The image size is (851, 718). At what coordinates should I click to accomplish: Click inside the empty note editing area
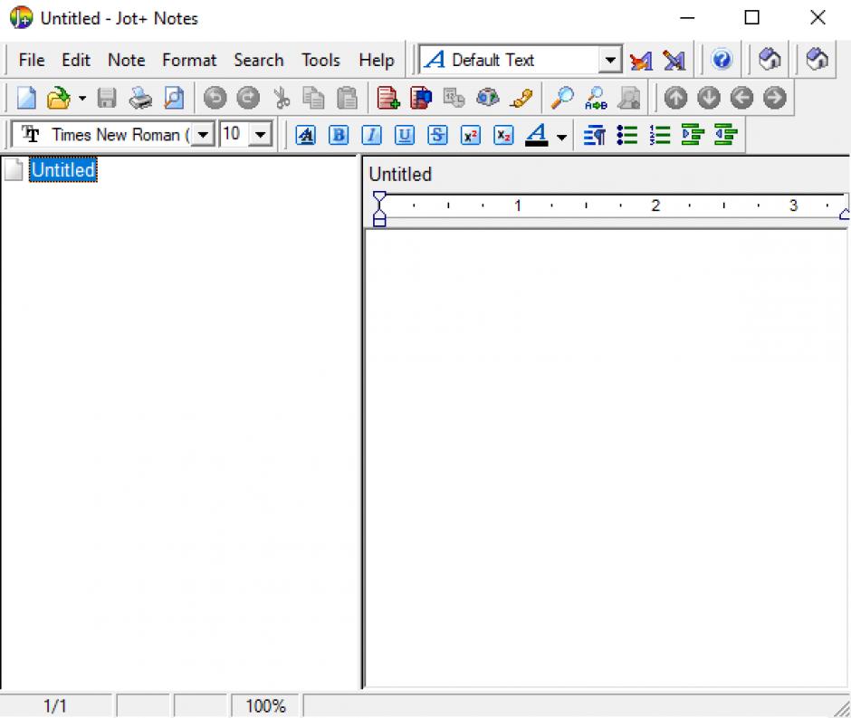point(605,453)
